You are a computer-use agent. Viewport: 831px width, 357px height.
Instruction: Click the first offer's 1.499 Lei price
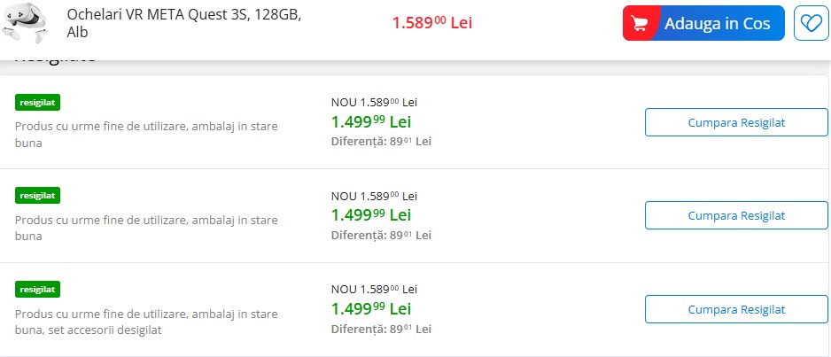pyautogui.click(x=371, y=121)
